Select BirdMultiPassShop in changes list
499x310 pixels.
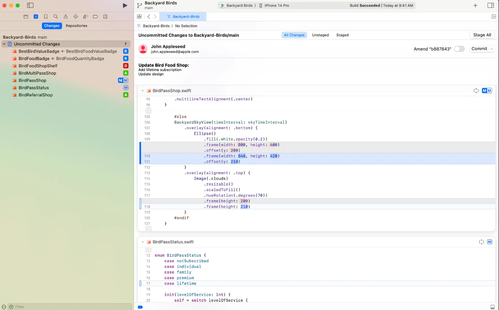pos(37,73)
